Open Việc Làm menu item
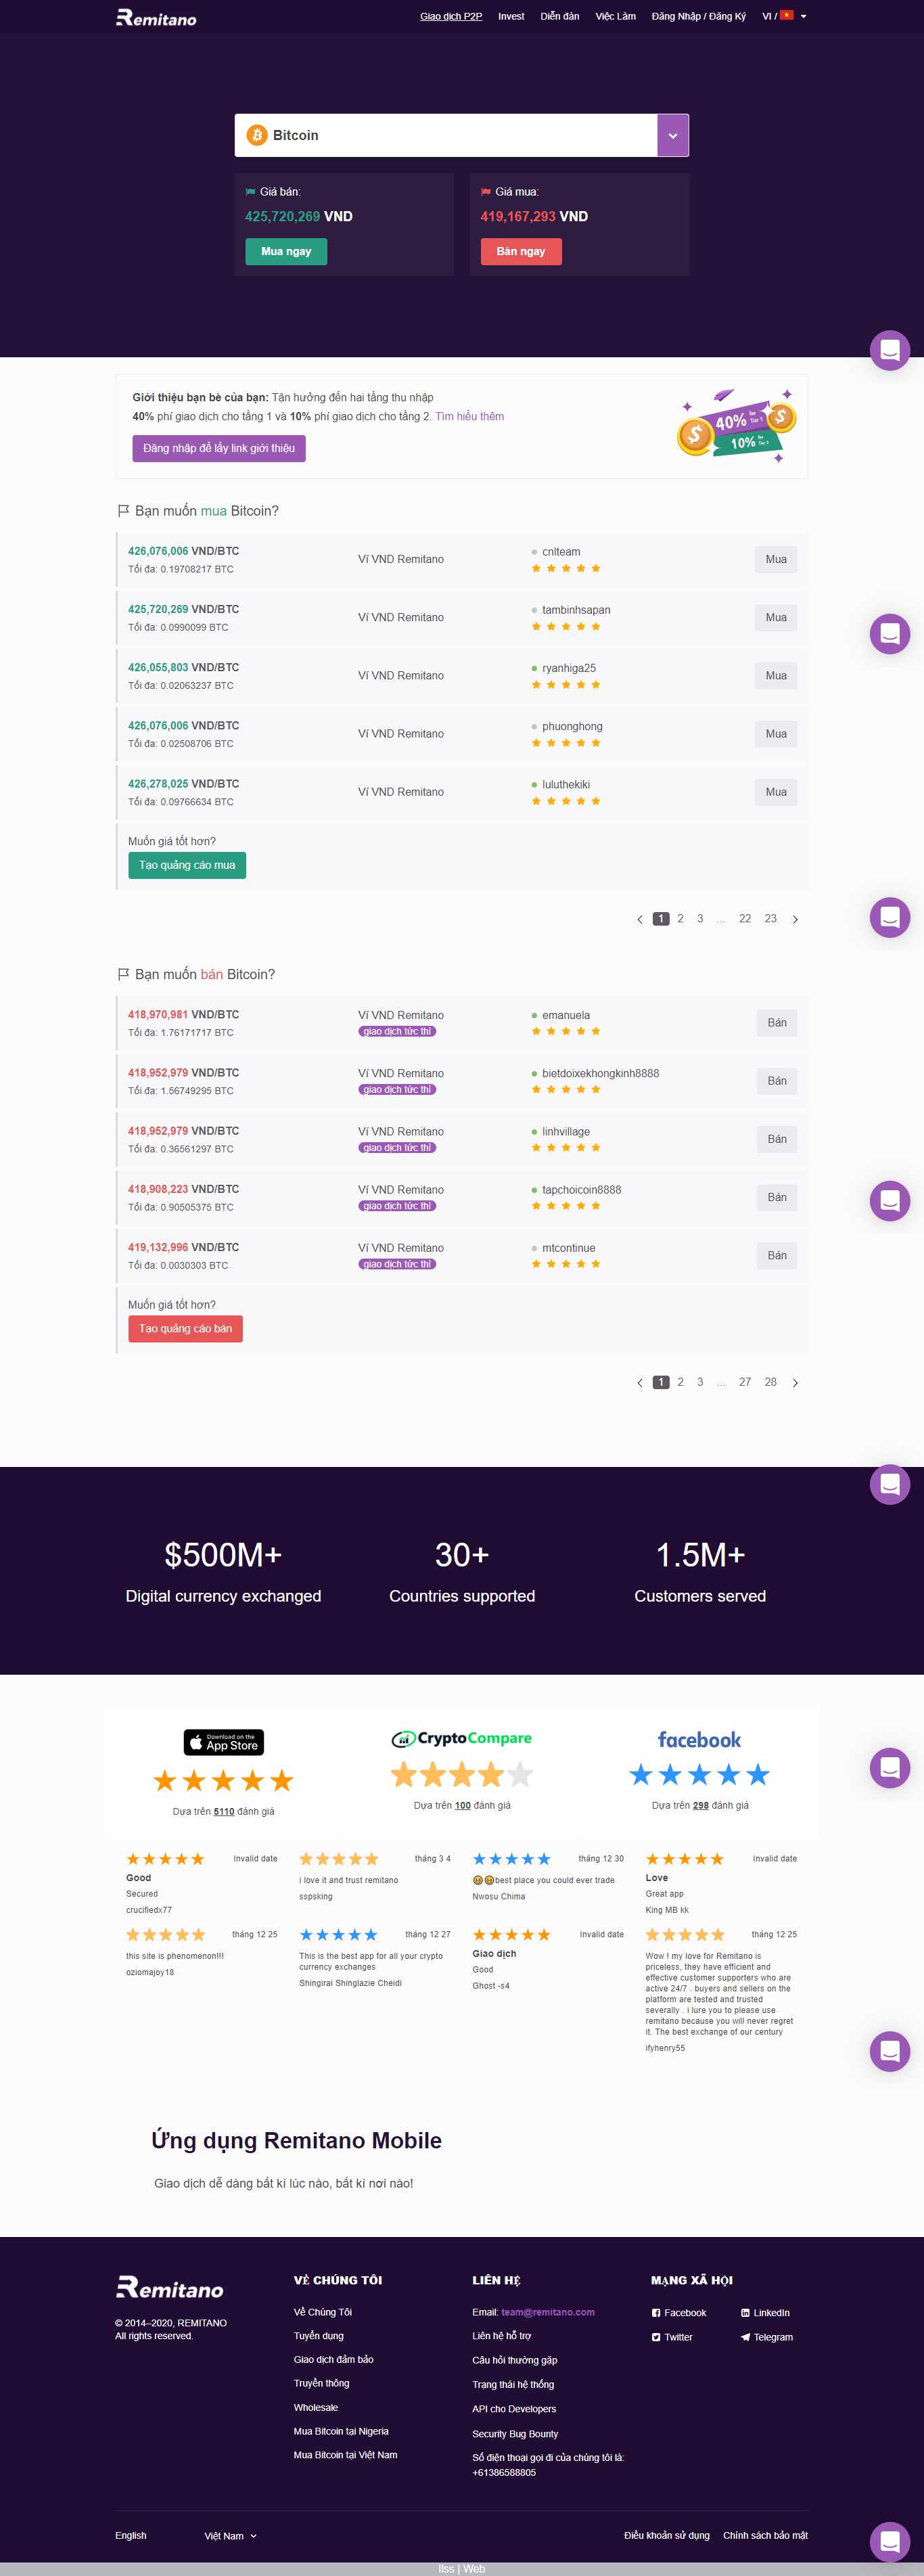 click(615, 16)
